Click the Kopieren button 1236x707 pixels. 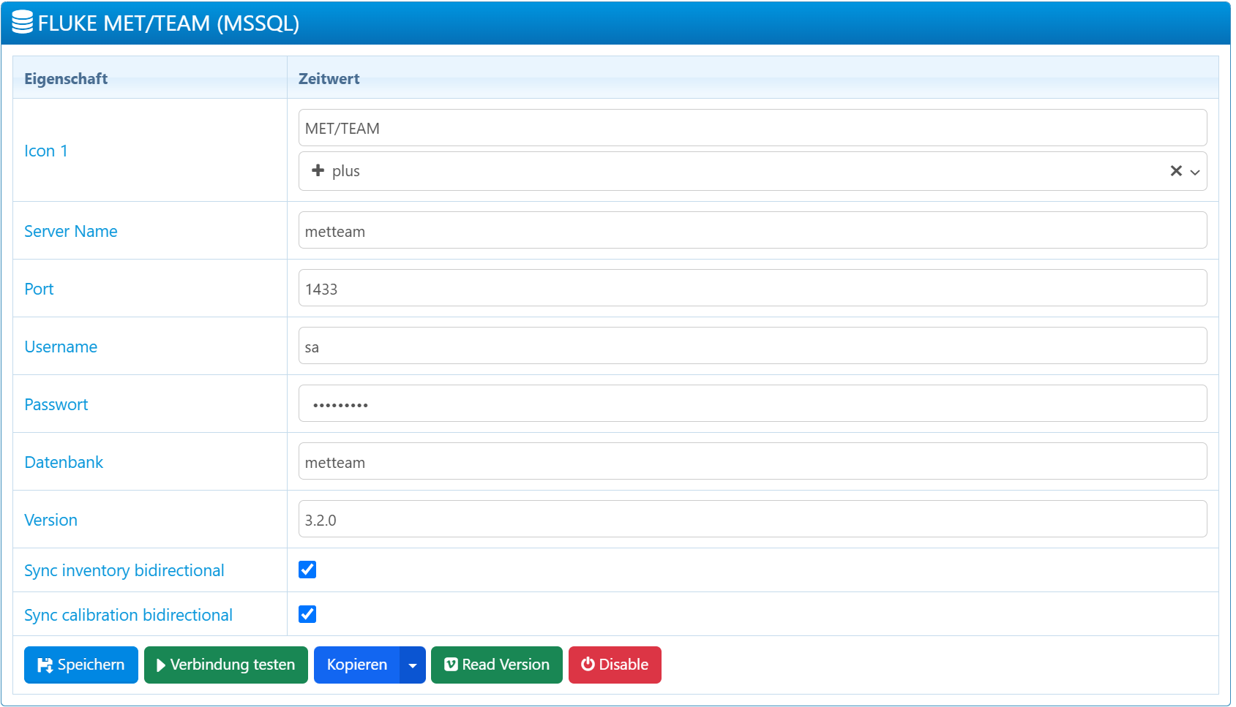pyautogui.click(x=357, y=665)
